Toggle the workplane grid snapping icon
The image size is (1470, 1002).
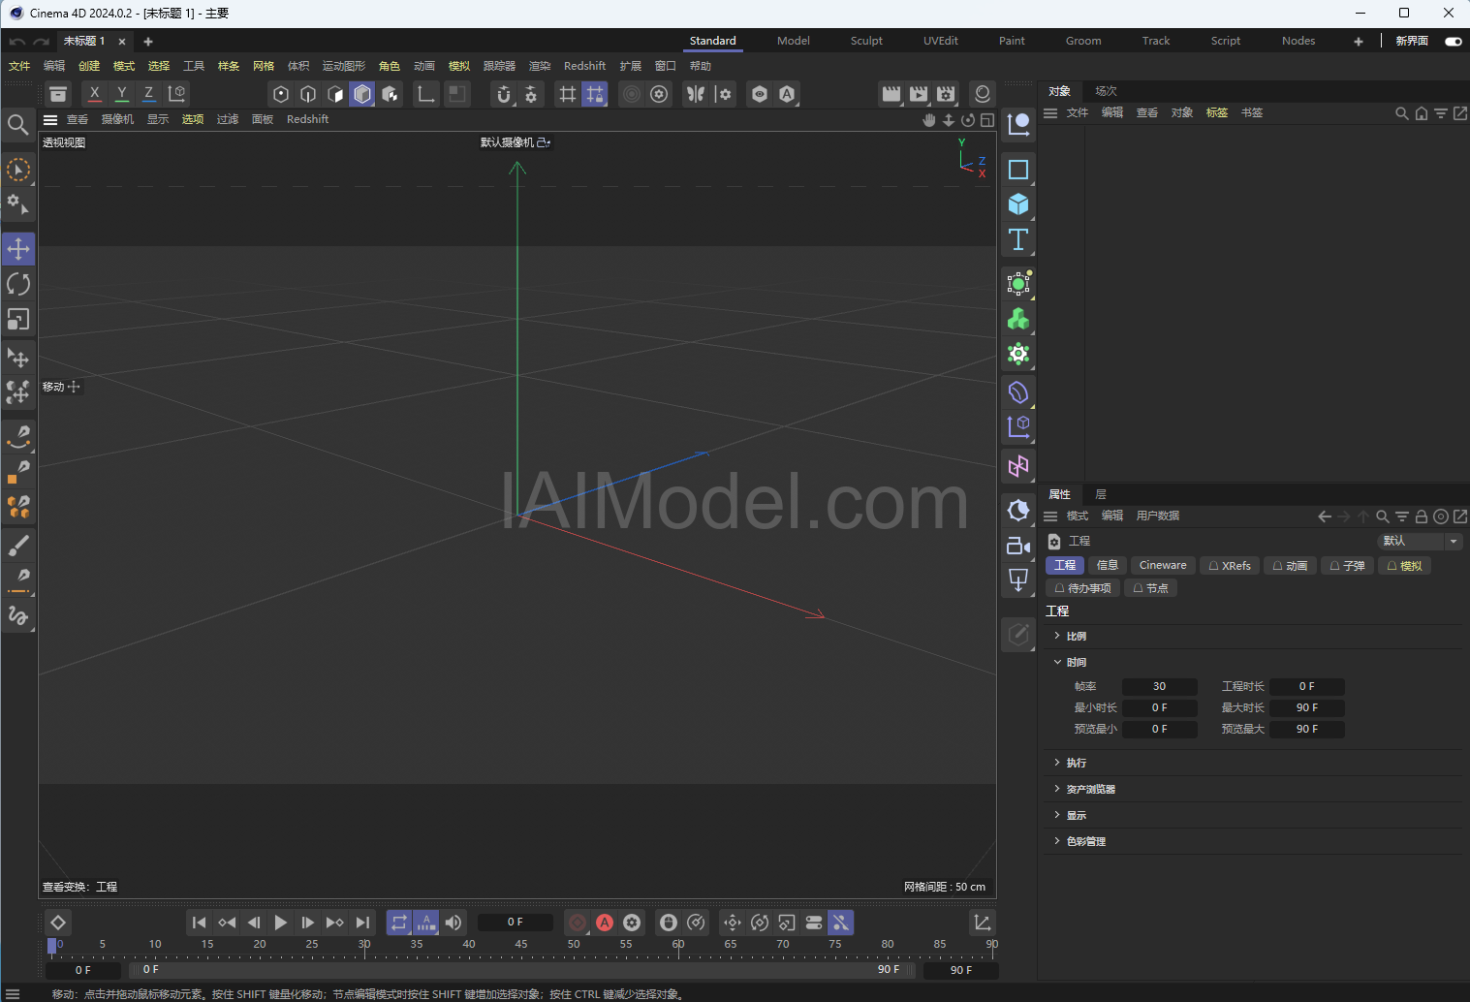[x=595, y=94]
